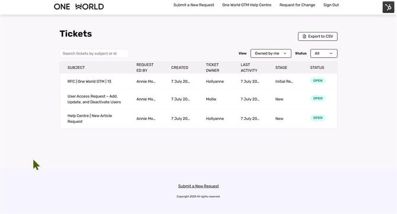Viewport: 397px width, 214px height.
Task: Click the Created column header
Action: pyautogui.click(x=180, y=67)
